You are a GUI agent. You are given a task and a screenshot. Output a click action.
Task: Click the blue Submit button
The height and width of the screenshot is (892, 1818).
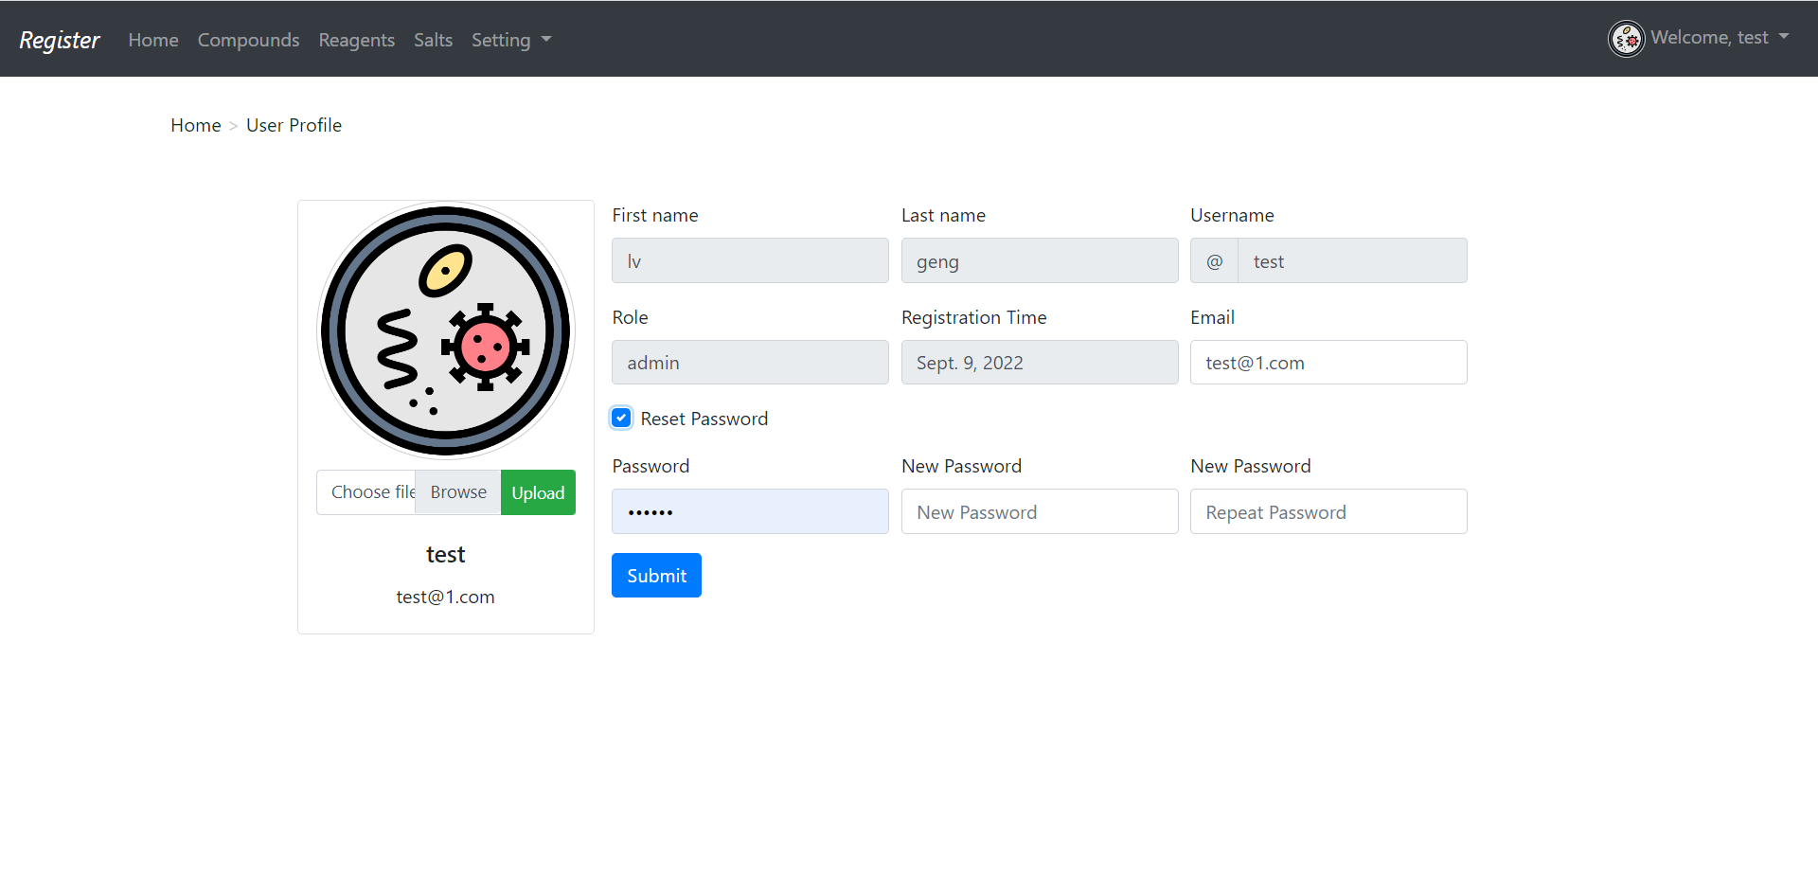click(x=656, y=576)
